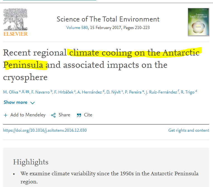This screenshot has width=213, height=187.
Task: Open the Science of The Total Environment journal title
Action: point(108,19)
